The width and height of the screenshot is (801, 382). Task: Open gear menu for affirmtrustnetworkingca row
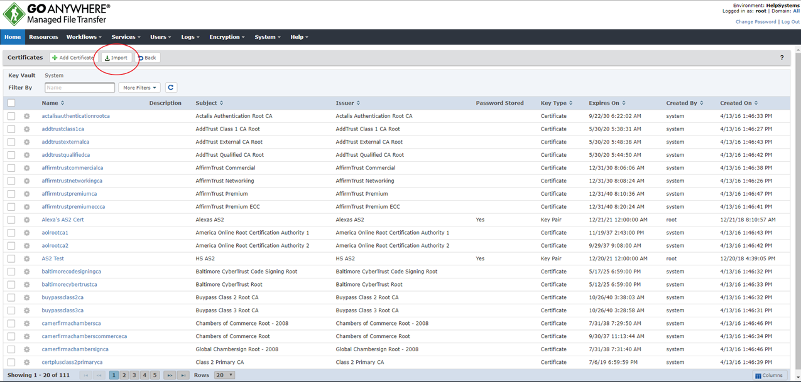pos(26,181)
